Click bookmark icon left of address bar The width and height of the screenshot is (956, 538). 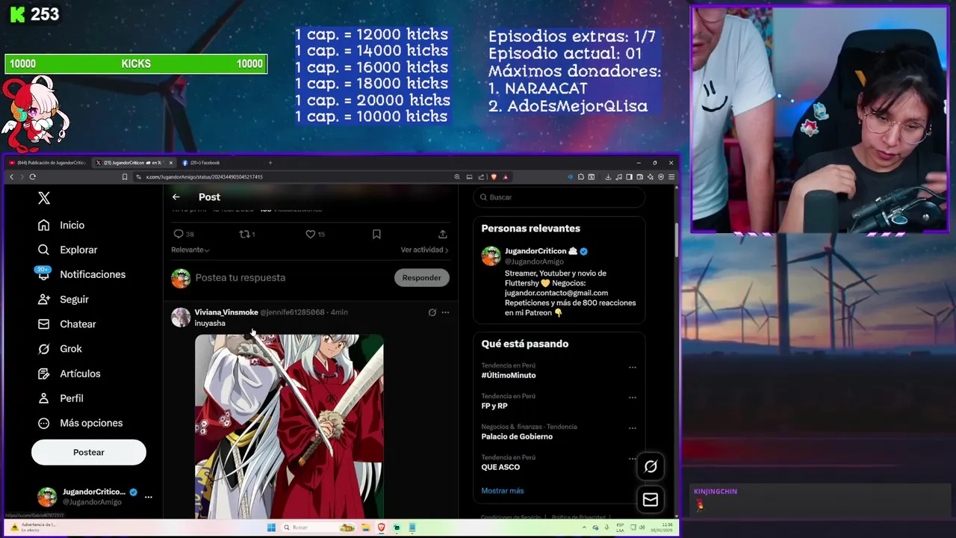point(125,177)
